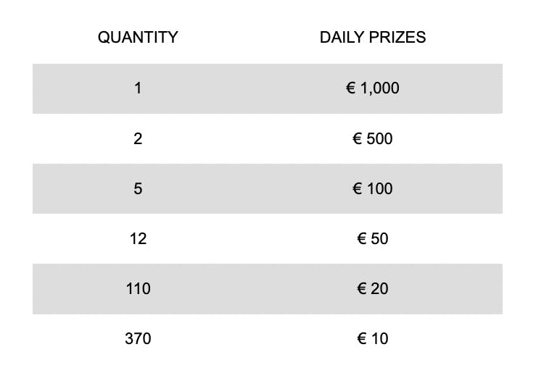Click the QUANTITY column header

pos(138,37)
